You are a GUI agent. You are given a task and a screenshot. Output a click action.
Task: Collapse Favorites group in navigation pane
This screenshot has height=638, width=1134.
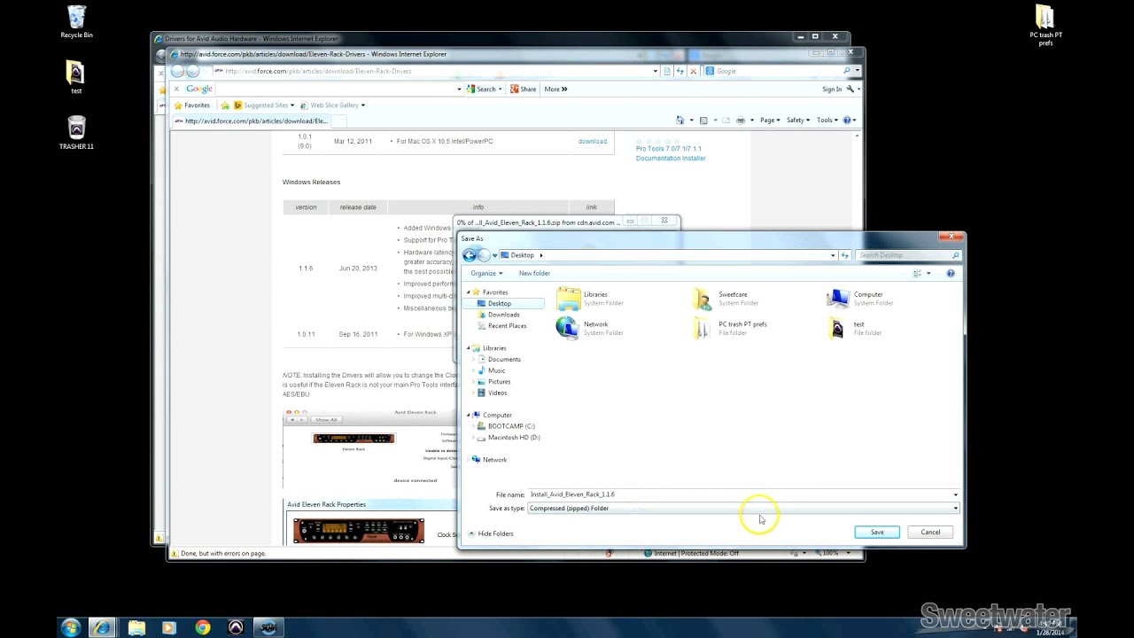pyautogui.click(x=469, y=292)
